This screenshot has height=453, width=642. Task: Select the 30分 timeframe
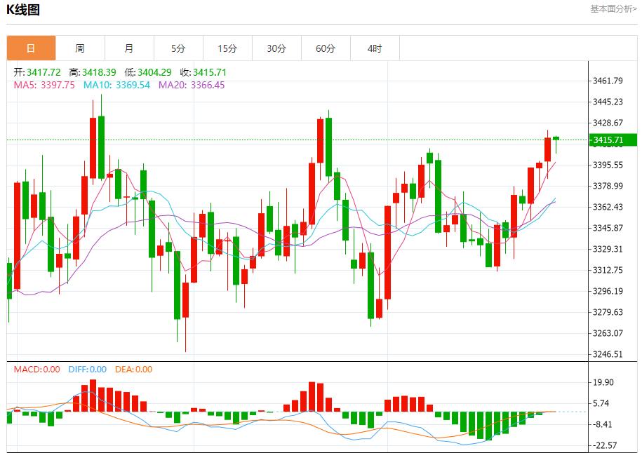(x=277, y=48)
